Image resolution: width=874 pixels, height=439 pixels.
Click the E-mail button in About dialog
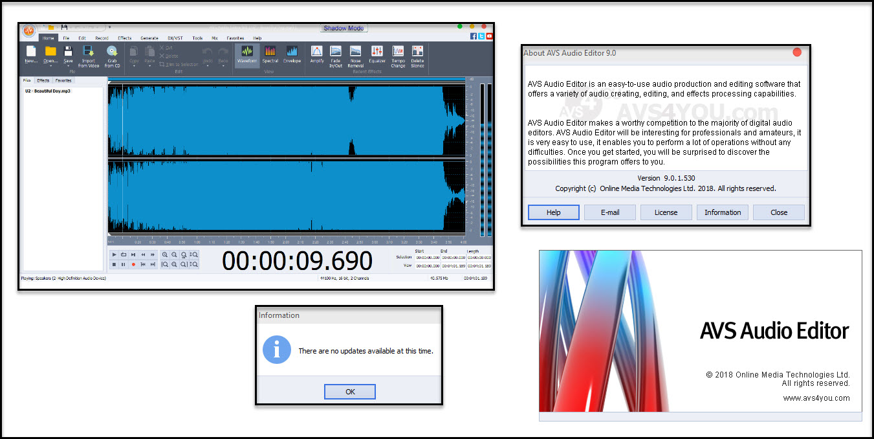610,212
